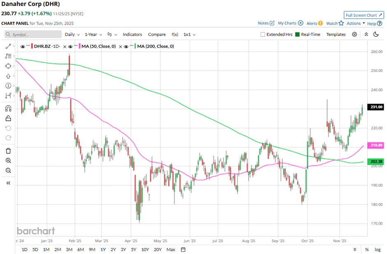The width and height of the screenshot is (387, 254).
Task: Open the 1x1 grid layout dropdown
Action: (x=189, y=34)
